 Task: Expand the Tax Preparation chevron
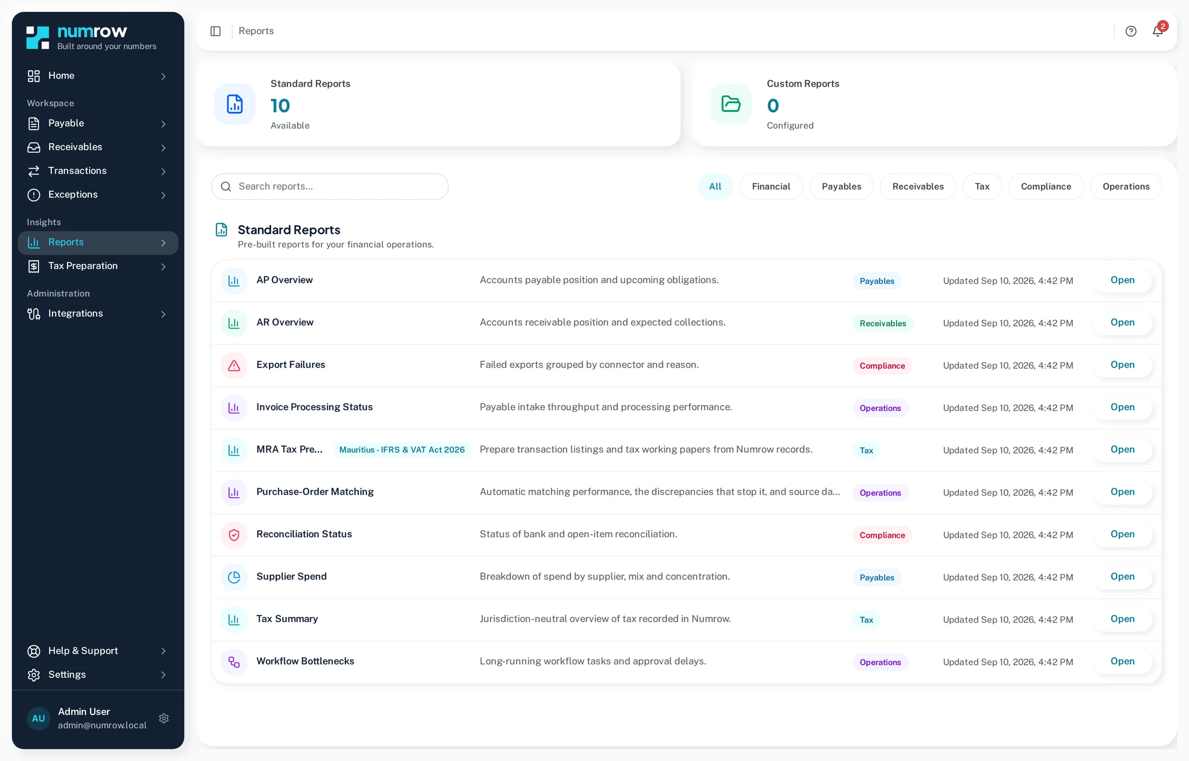pos(163,266)
